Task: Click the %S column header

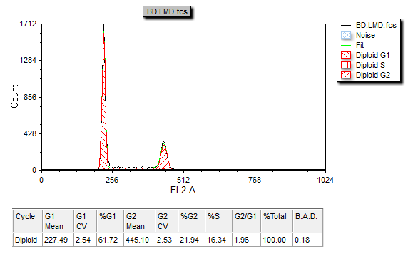Action: [218, 220]
